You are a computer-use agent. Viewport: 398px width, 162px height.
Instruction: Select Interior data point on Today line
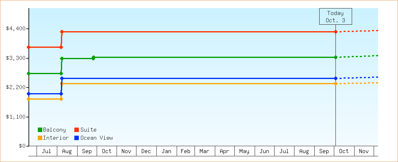click(x=335, y=83)
